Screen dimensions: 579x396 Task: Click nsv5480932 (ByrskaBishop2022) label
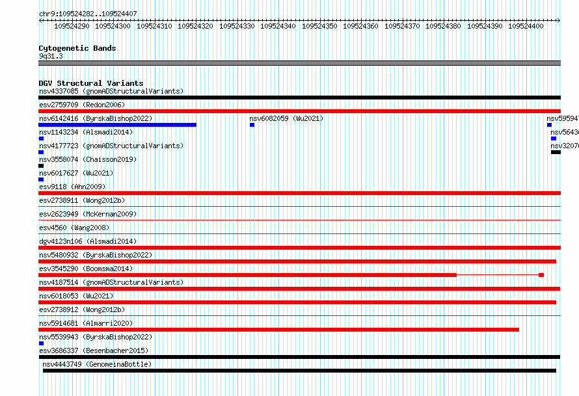96,255
